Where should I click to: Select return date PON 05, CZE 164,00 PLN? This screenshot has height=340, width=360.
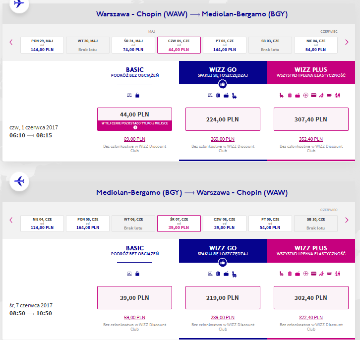click(88, 224)
